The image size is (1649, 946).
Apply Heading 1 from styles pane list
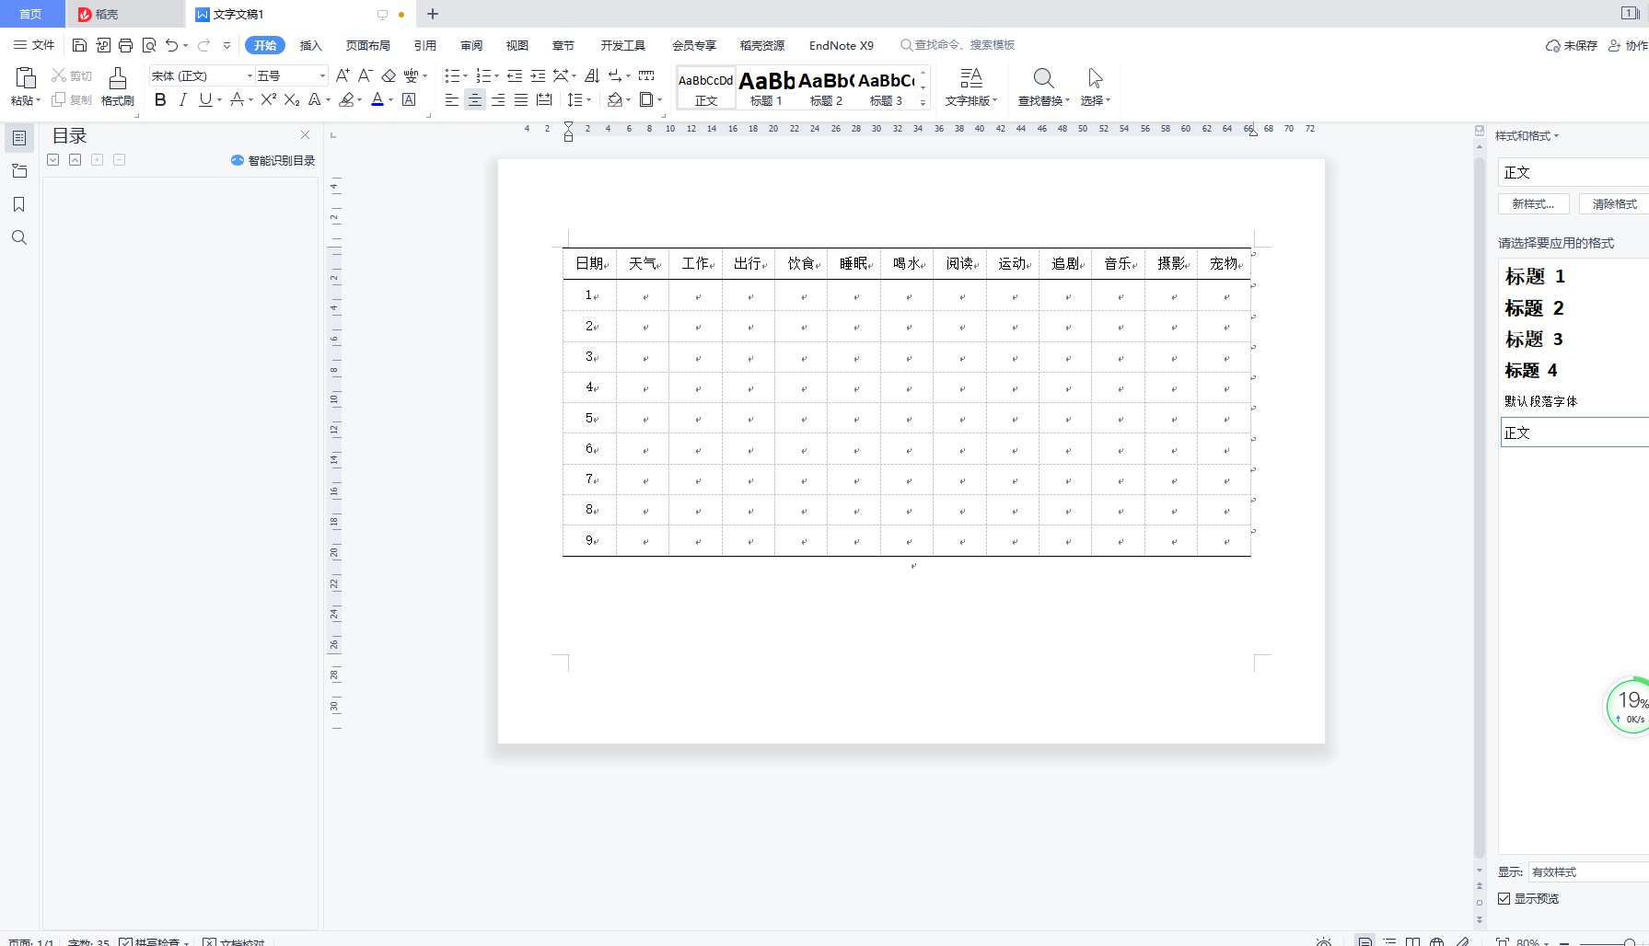pyautogui.click(x=1535, y=276)
